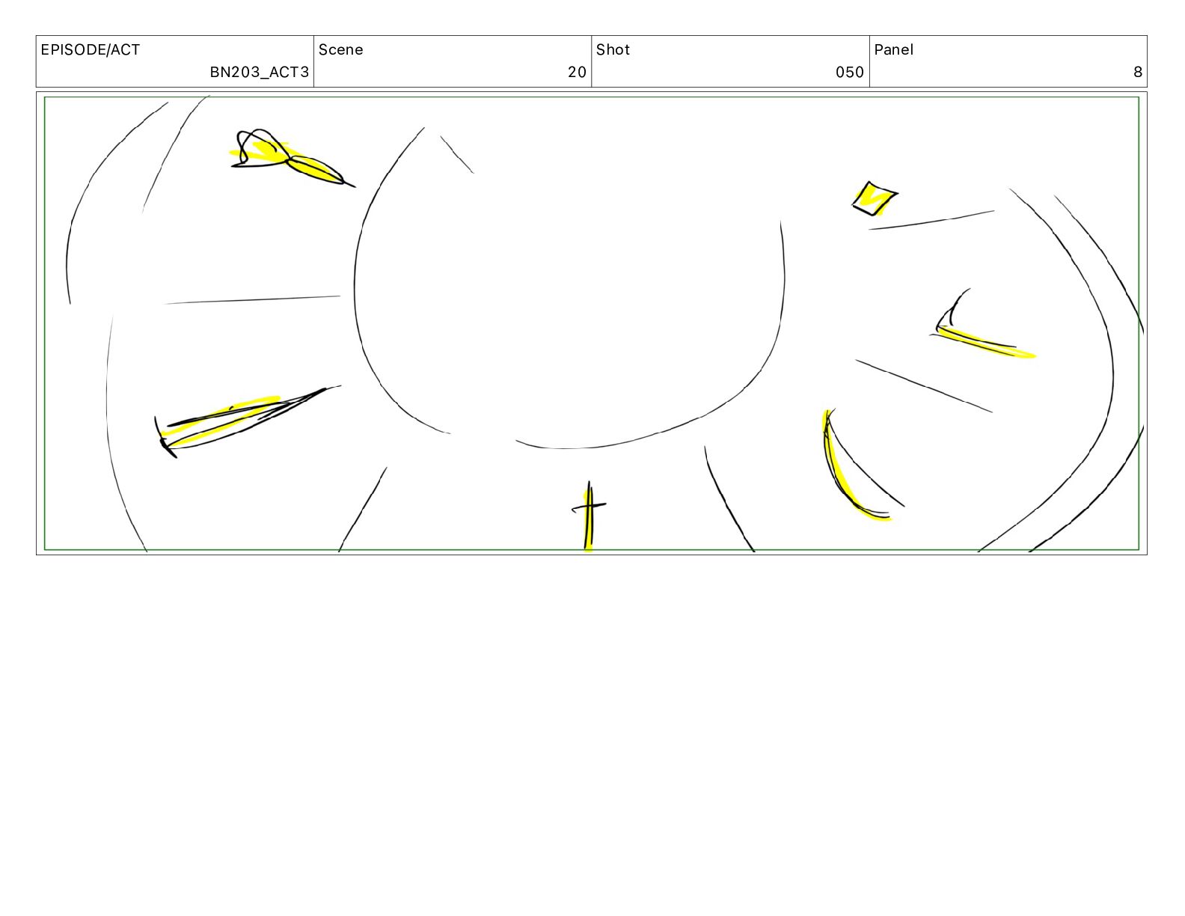Select the EPISODE/ACT header label
Image resolution: width=1185 pixels, height=916 pixels.
pyautogui.click(x=91, y=50)
